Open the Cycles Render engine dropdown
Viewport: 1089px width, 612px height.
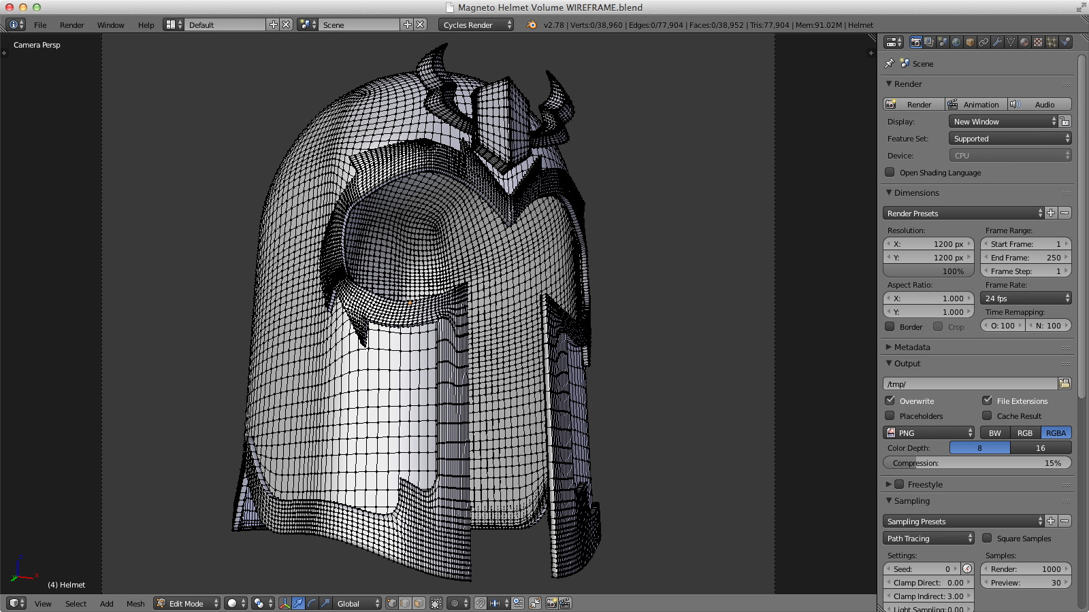(x=476, y=24)
